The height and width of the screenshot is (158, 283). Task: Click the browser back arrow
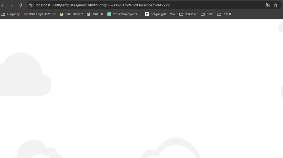click(x=3, y=5)
